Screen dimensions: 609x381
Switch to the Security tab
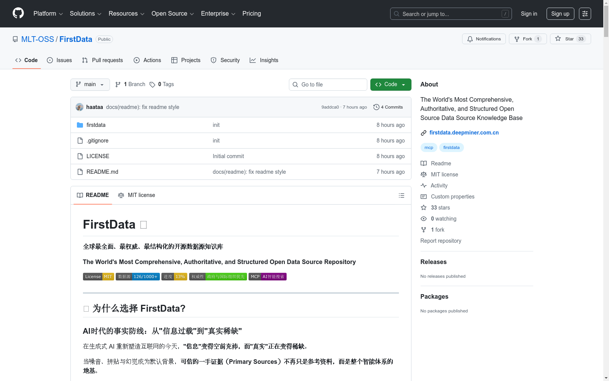(225, 60)
